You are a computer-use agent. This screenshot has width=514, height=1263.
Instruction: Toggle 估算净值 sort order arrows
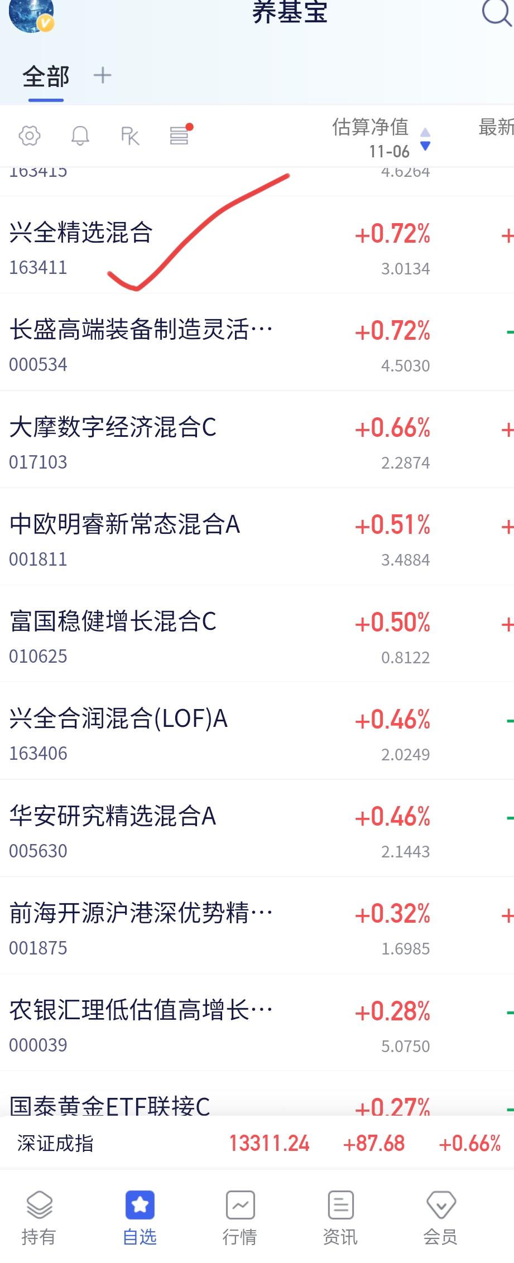coord(425,139)
